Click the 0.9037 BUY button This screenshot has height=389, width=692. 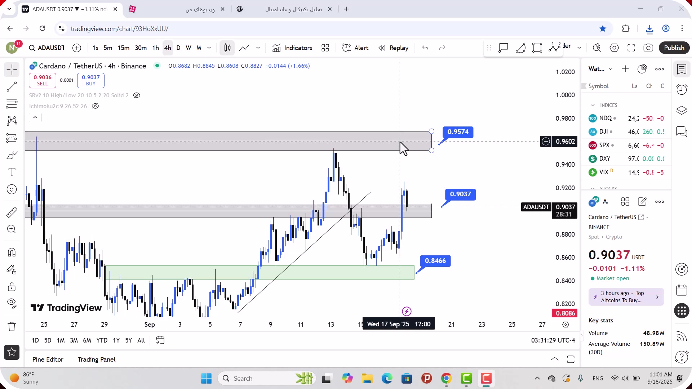[91, 80]
